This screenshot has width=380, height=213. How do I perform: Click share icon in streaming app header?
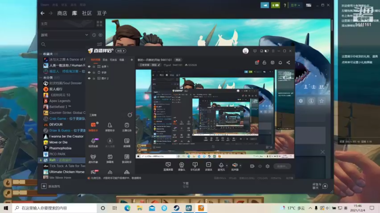pos(288,62)
